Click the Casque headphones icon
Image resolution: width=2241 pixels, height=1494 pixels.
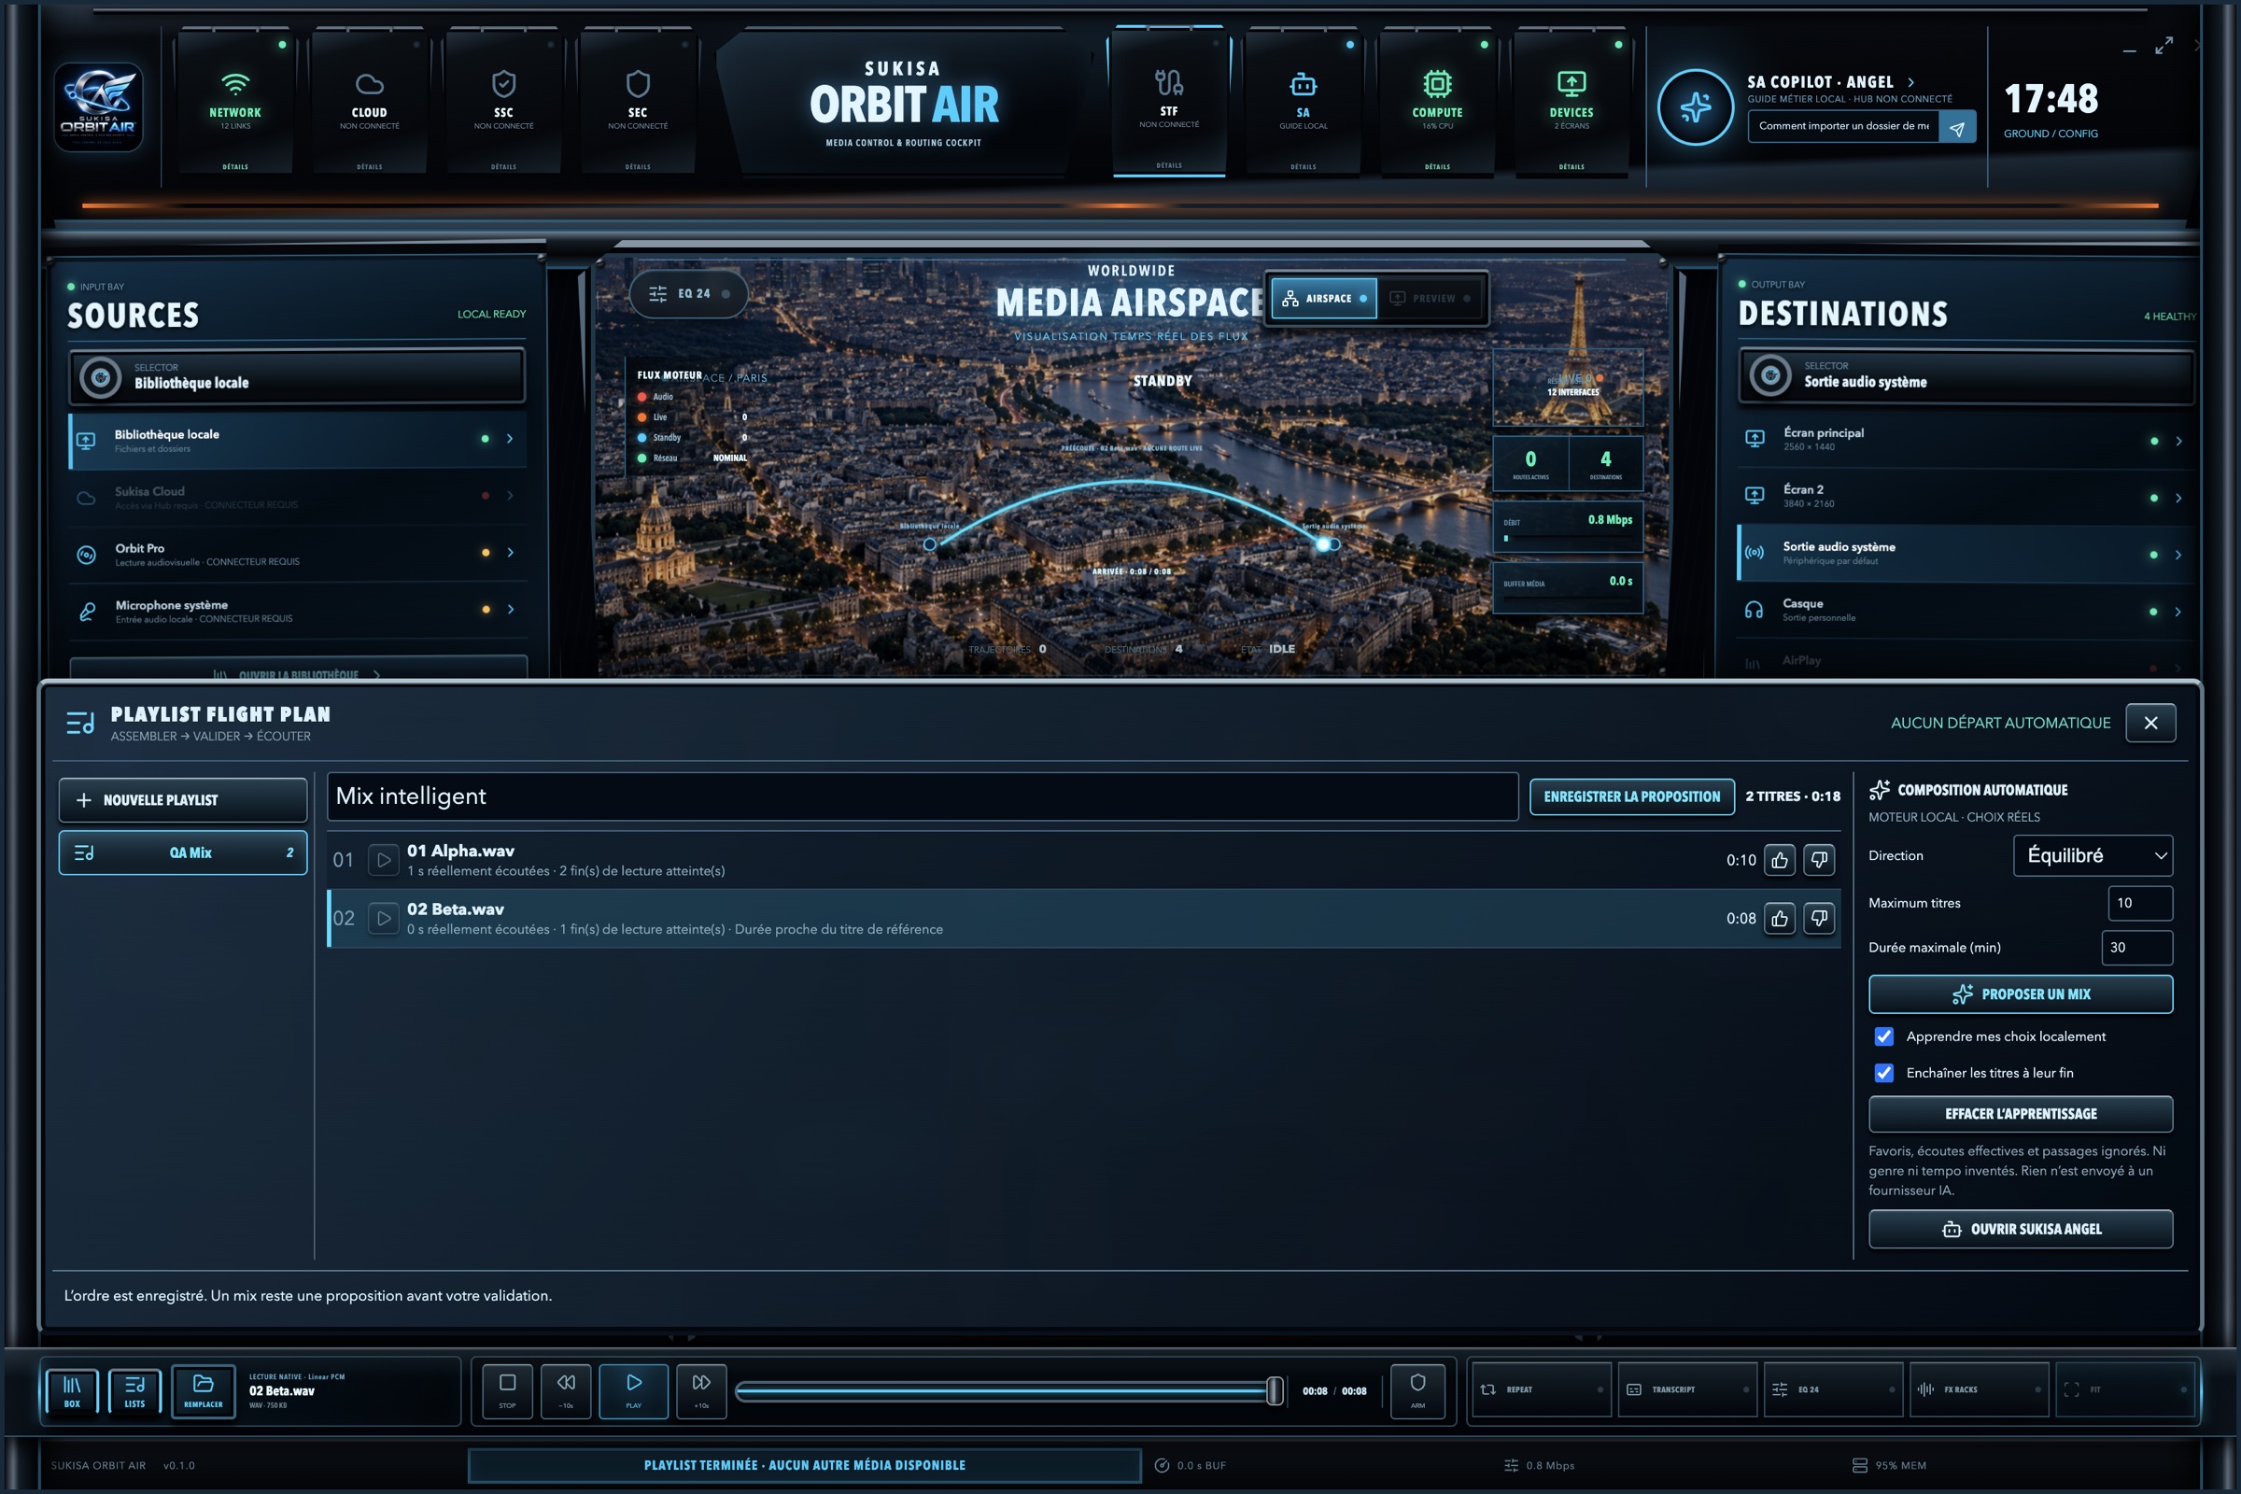1755,611
